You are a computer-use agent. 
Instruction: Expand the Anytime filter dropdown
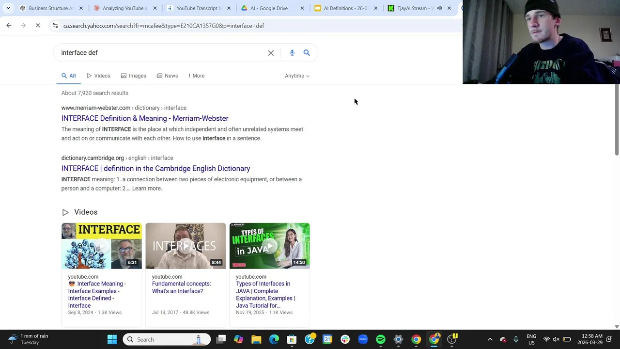click(x=297, y=76)
